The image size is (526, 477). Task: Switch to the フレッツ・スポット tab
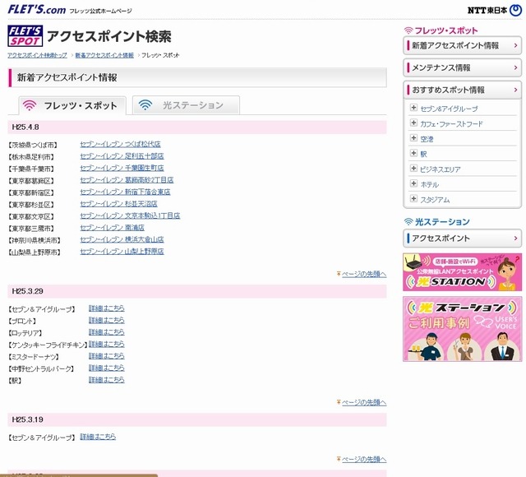pyautogui.click(x=72, y=106)
